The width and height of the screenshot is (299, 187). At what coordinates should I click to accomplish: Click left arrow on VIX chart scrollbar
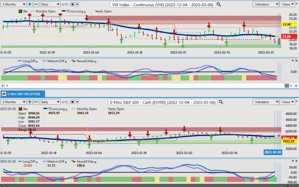7,86
